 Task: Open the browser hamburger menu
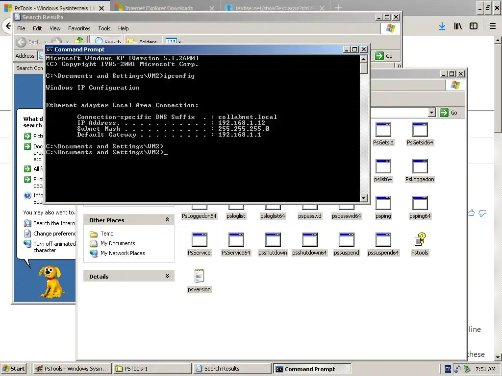(493, 26)
